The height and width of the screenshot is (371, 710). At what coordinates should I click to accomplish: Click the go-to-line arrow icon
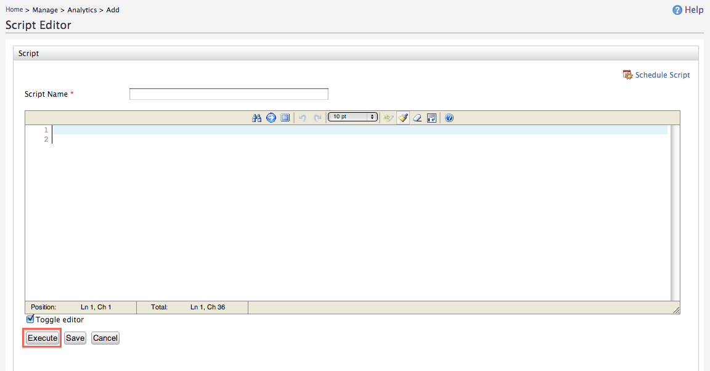coord(271,118)
